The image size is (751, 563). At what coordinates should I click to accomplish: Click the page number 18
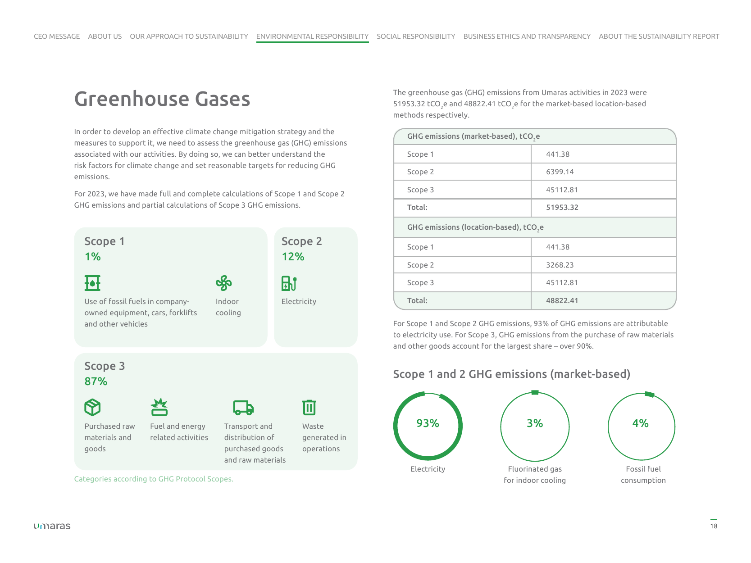click(714, 526)
